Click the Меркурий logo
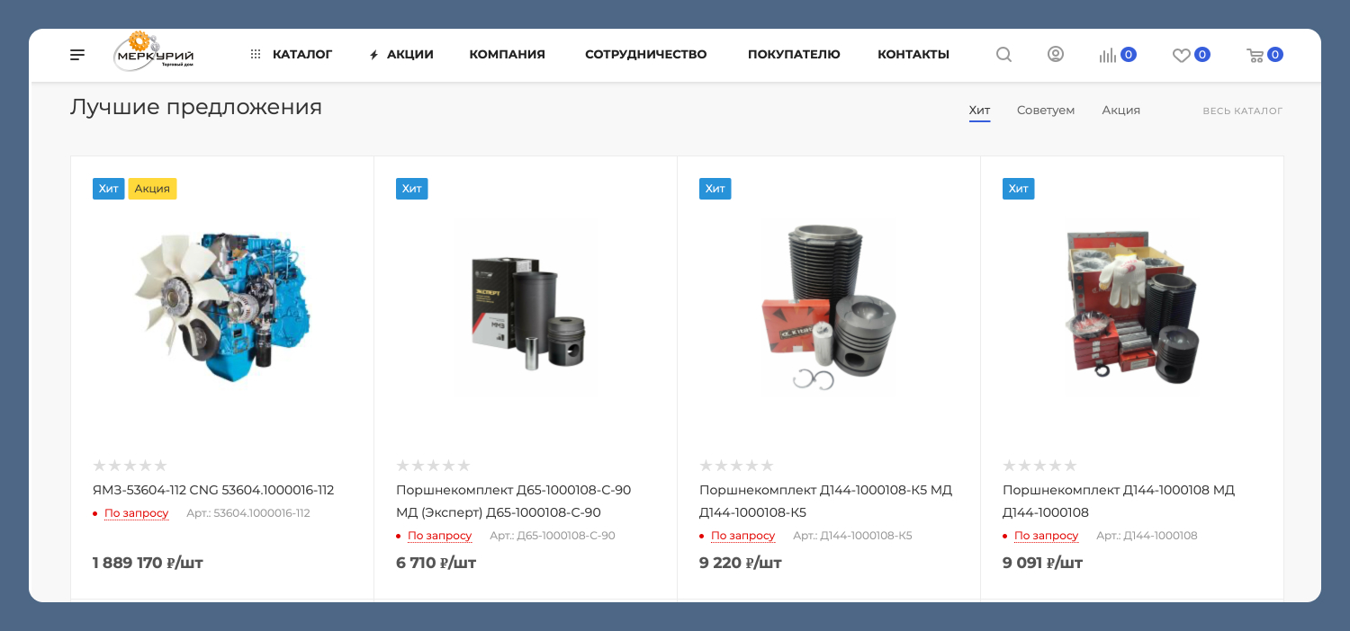1350x631 pixels. 154,52
